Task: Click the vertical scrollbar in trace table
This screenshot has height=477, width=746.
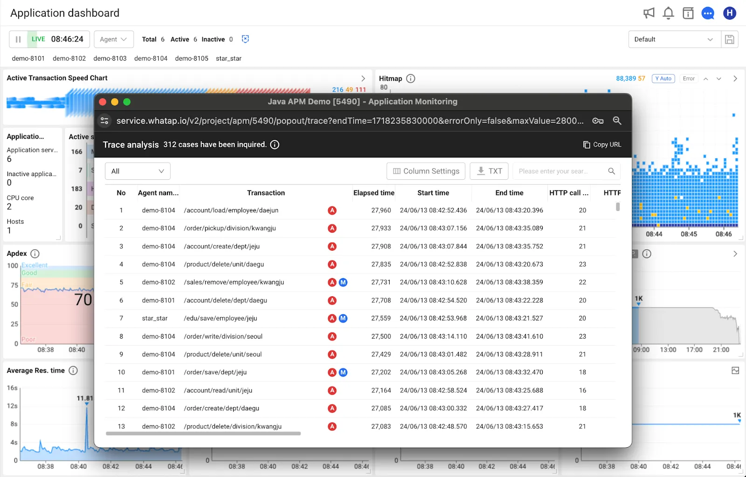Action: (618, 206)
